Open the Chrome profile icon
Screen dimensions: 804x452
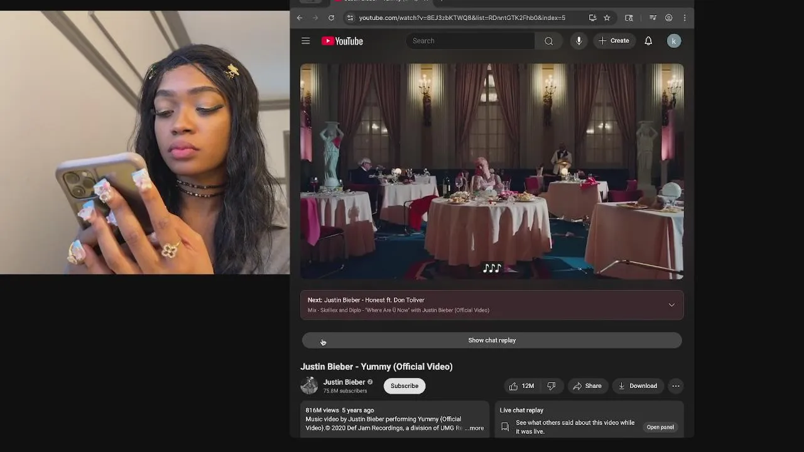tap(669, 18)
